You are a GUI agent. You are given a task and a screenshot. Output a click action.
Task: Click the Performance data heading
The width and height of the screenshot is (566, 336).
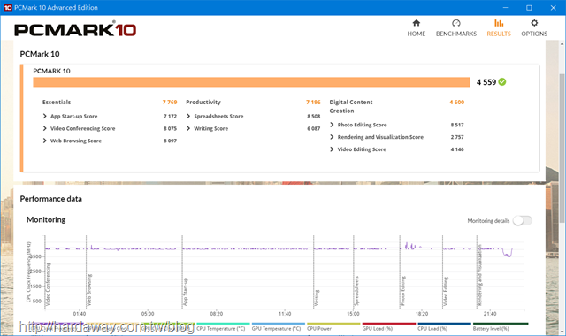click(51, 199)
